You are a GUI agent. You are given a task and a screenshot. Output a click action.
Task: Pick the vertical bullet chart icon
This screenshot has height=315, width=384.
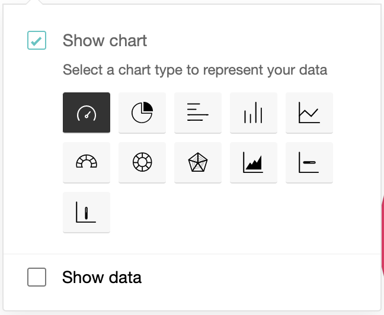click(87, 212)
